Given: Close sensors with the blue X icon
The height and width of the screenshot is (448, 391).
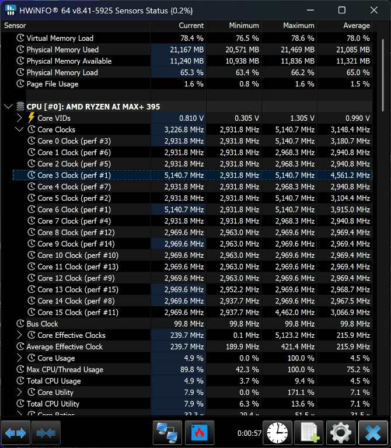Looking at the screenshot, I should [x=372, y=433].
